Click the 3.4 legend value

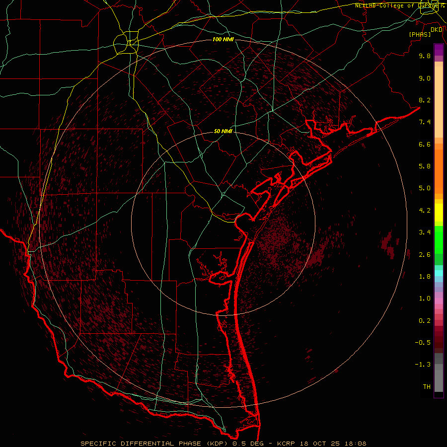point(425,232)
